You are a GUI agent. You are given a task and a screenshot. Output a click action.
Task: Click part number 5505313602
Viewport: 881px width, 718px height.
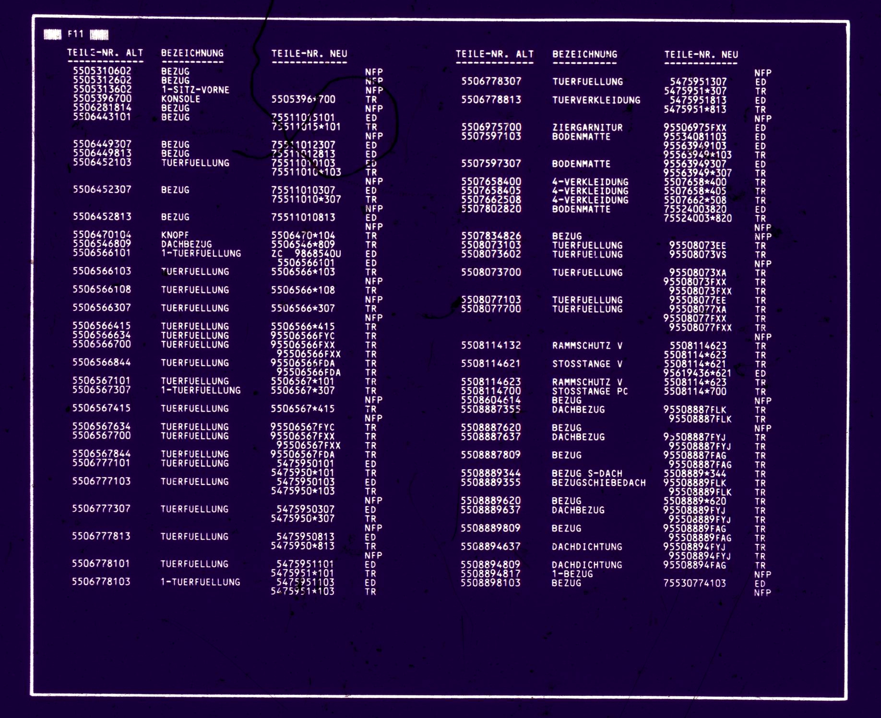coord(102,89)
